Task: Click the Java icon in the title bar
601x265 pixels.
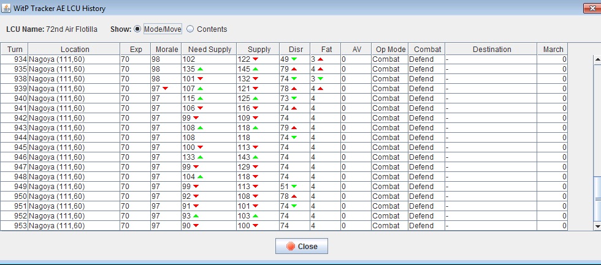Action: (x=6, y=8)
